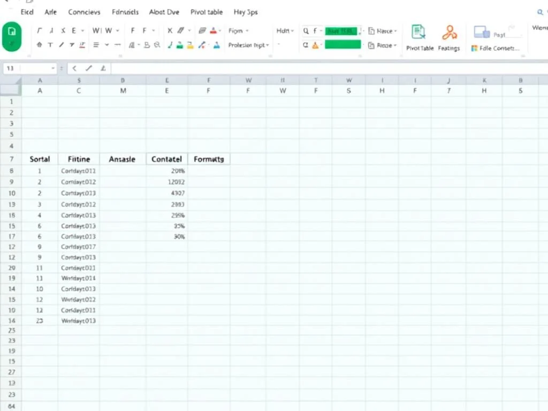Open the Pivot Table tool
This screenshot has width=548, height=411.
point(419,38)
